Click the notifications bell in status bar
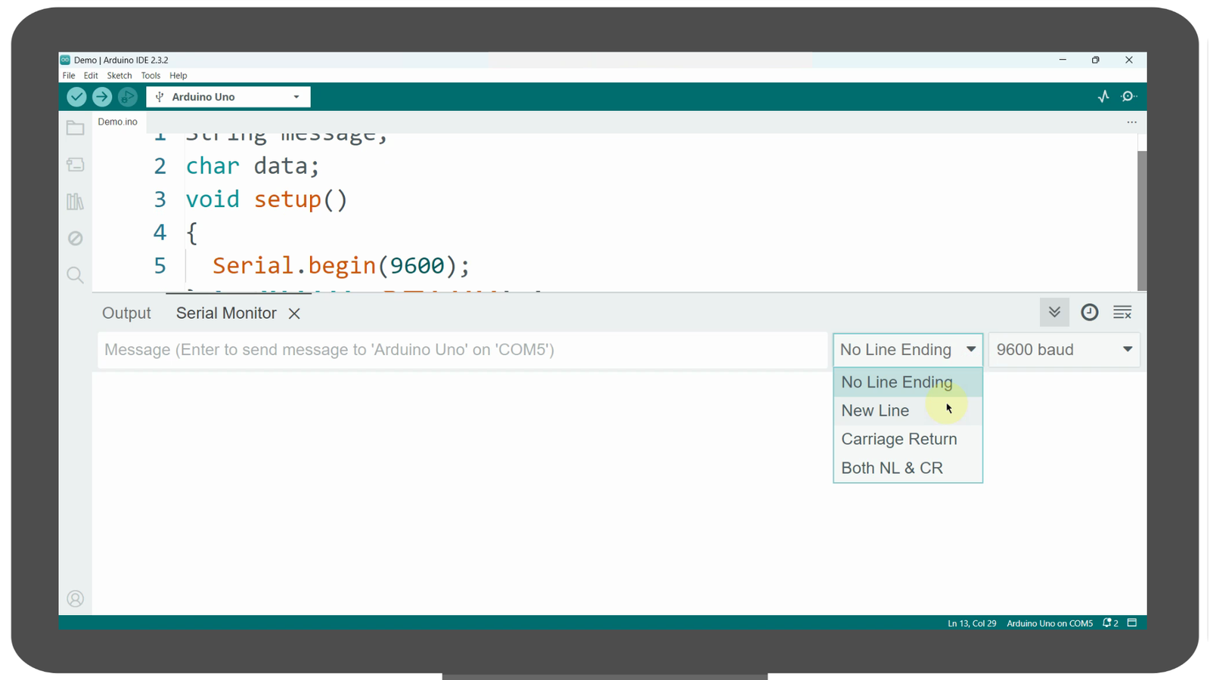The height and width of the screenshot is (680, 1210). coord(1110,623)
